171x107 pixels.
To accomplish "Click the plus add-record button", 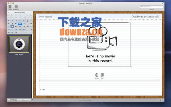I will [9, 100].
